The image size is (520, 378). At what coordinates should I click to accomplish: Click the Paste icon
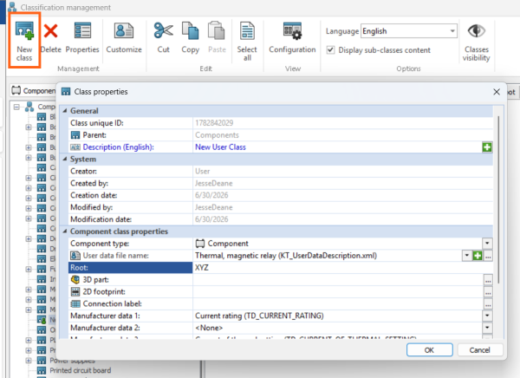click(x=217, y=30)
